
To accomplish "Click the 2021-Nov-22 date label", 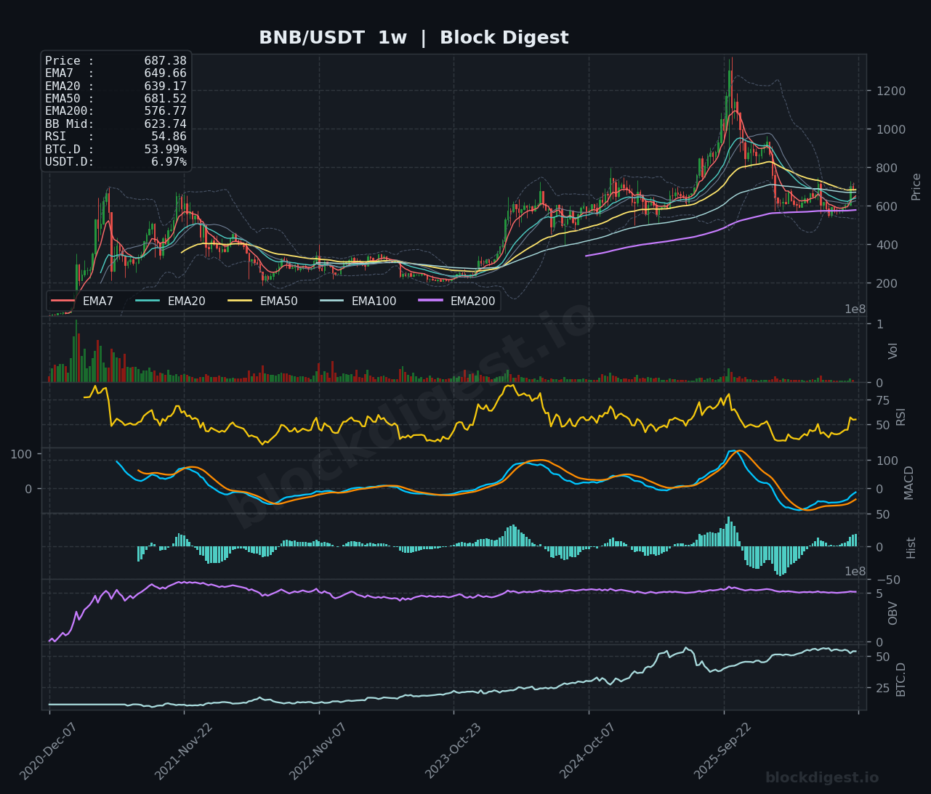I will (182, 751).
